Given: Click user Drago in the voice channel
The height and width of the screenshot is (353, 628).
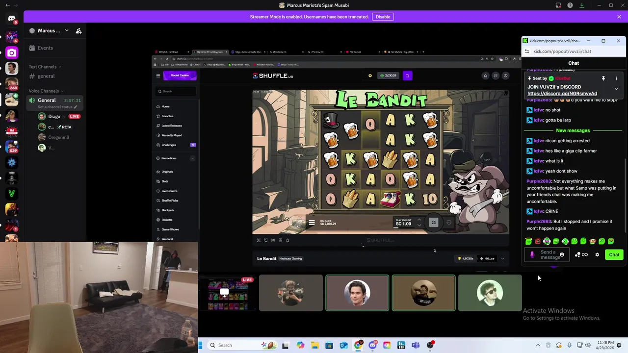Looking at the screenshot, I should pyautogui.click(x=54, y=116).
